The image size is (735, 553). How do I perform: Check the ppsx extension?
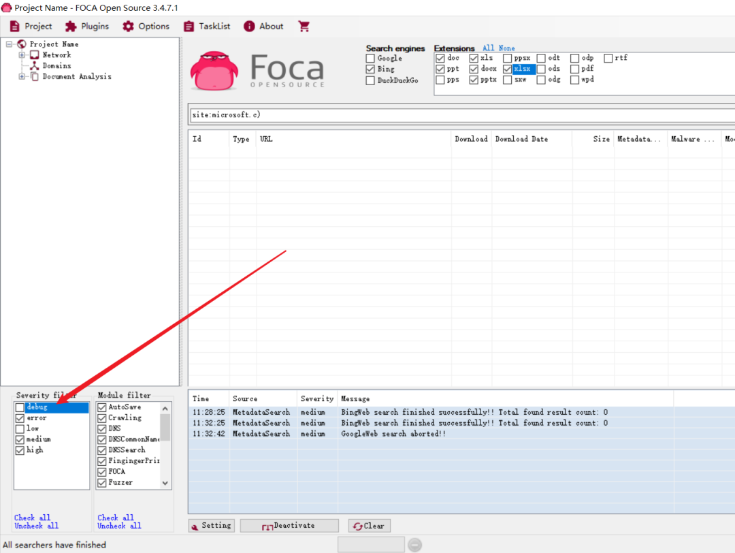tap(507, 58)
